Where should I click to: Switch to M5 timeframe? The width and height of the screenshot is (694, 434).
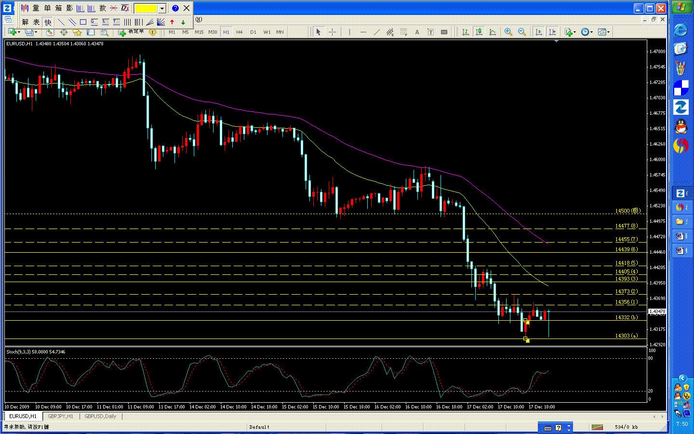tap(186, 32)
